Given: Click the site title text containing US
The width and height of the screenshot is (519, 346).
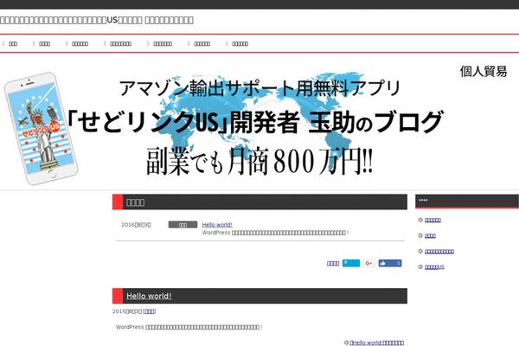Looking at the screenshot, I should [97, 20].
